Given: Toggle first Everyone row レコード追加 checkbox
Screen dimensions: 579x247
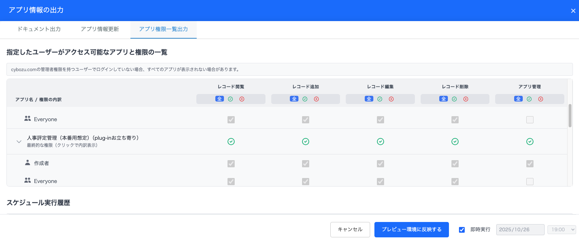Looking at the screenshot, I should (x=306, y=120).
